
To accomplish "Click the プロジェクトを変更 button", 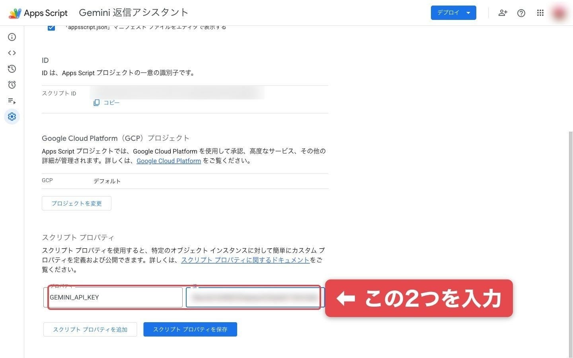I will point(76,203).
